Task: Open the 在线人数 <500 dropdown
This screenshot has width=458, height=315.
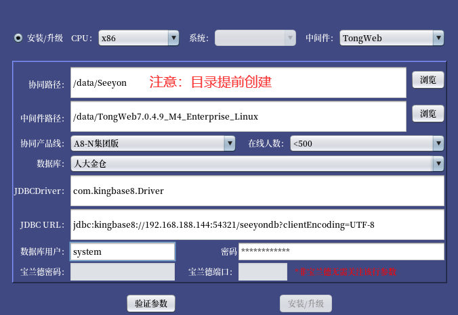Action: click(x=367, y=143)
